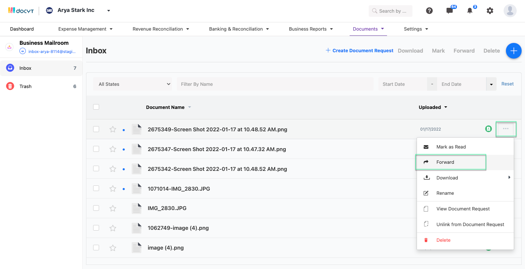Expand the Arya Stark Inc business switcher
This screenshot has height=269, width=525.
[108, 11]
